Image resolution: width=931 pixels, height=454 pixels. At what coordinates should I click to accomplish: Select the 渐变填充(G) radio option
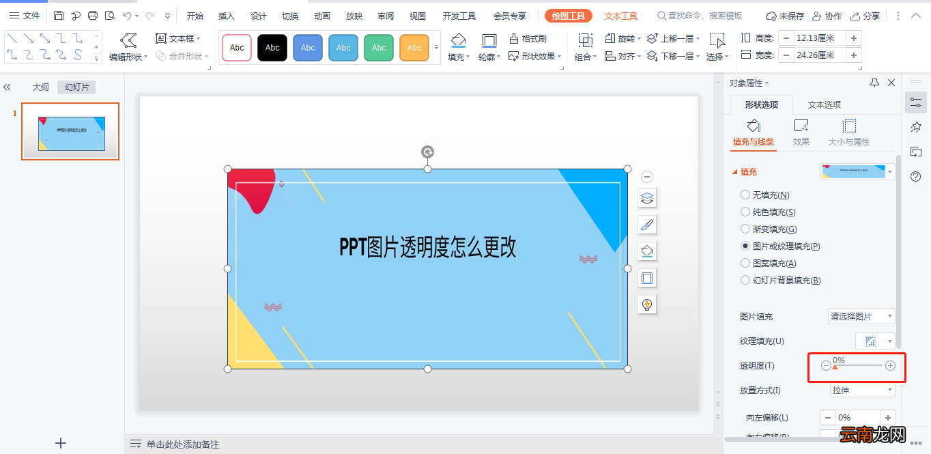click(745, 229)
